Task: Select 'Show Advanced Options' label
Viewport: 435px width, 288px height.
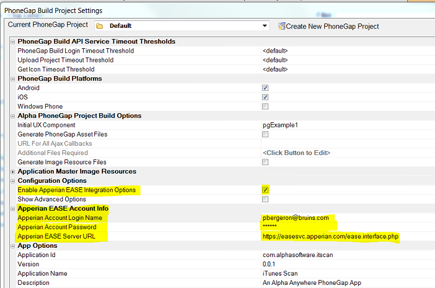Action: tap(51, 199)
